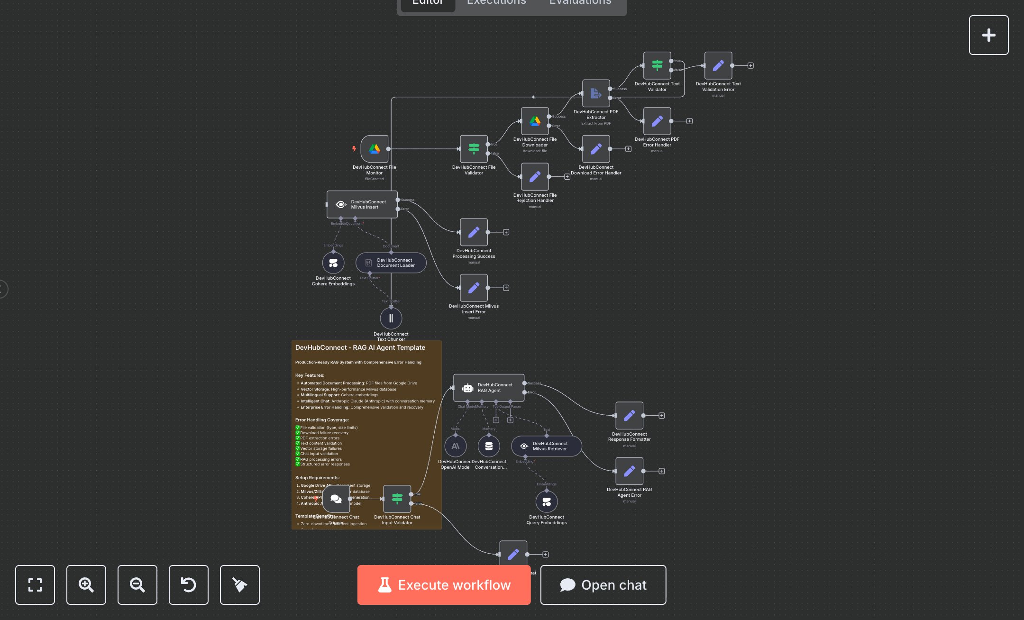Click the zoom out magnifier icon

click(137, 585)
